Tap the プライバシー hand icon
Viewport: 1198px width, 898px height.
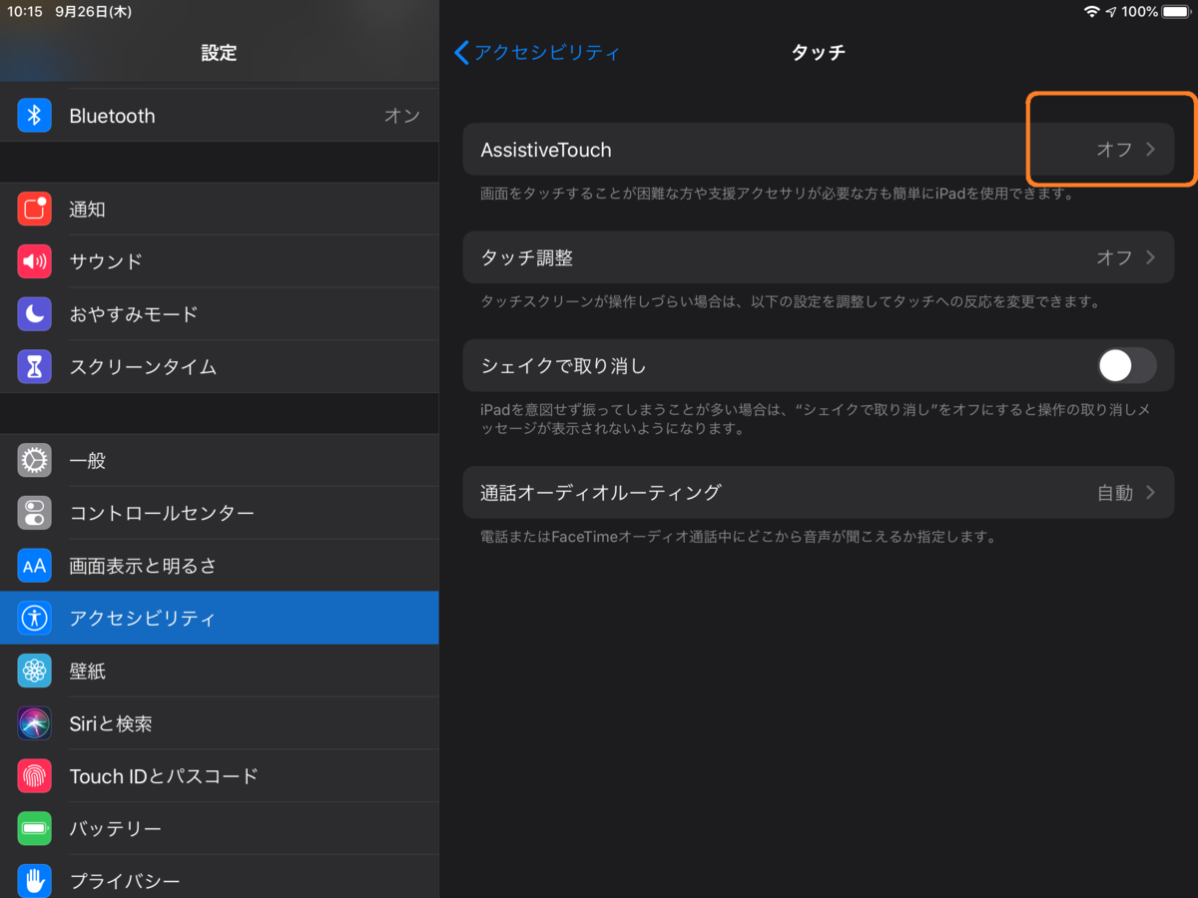35,880
